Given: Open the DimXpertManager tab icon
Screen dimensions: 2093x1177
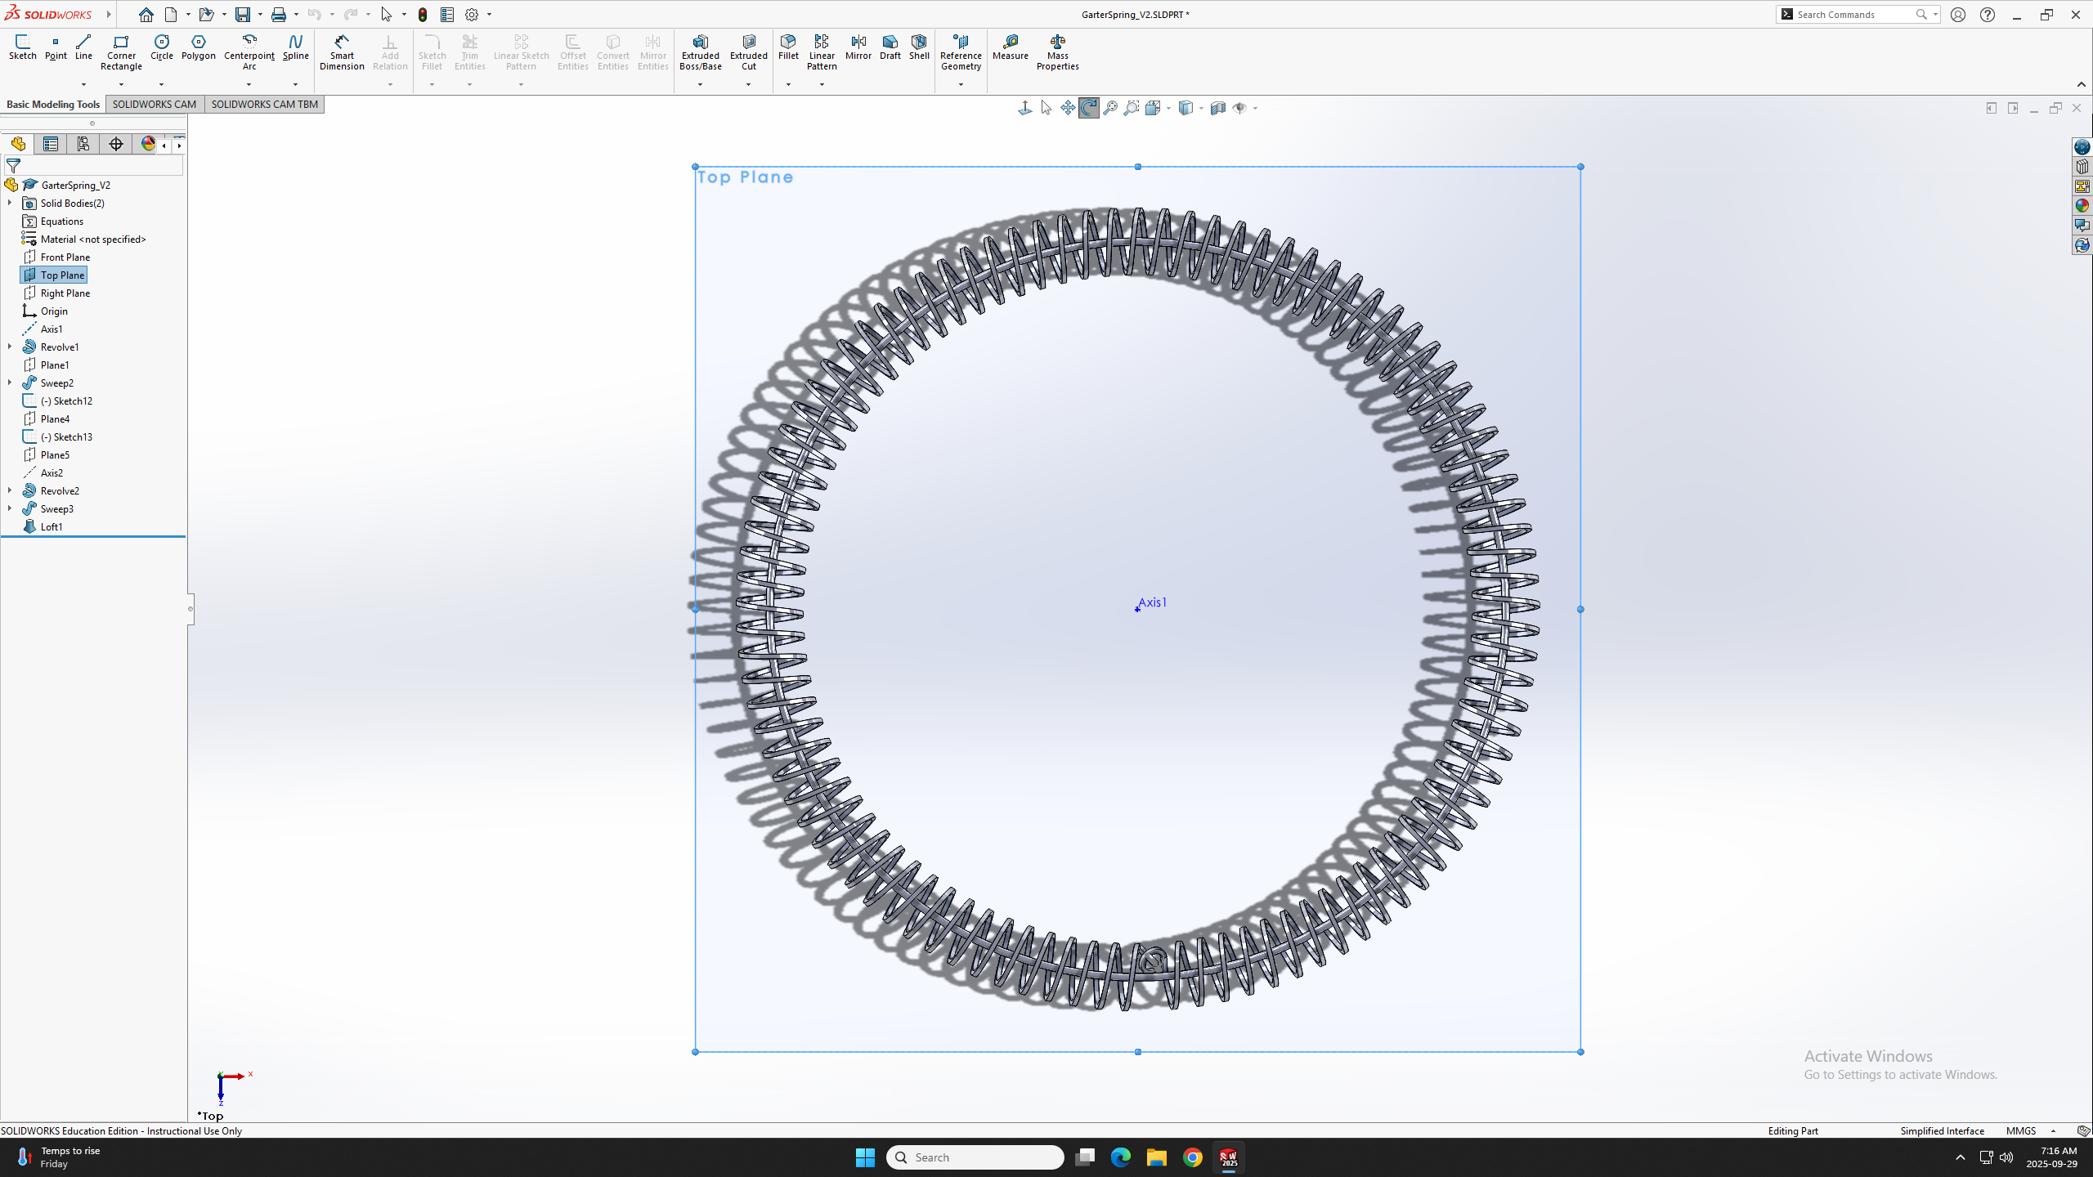Looking at the screenshot, I should click(x=116, y=145).
